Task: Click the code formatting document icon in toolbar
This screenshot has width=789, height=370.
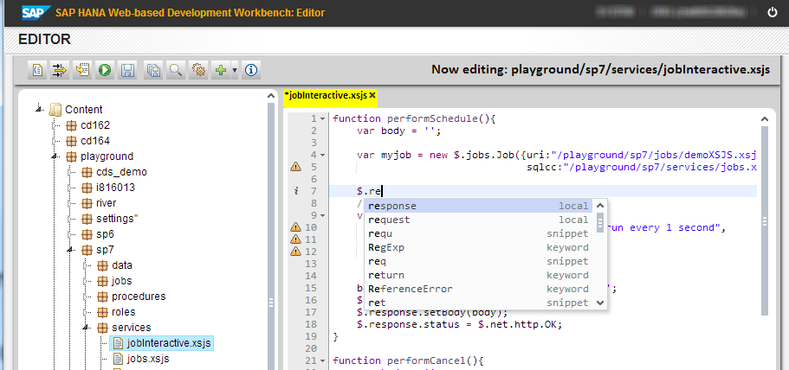Action: click(x=36, y=70)
